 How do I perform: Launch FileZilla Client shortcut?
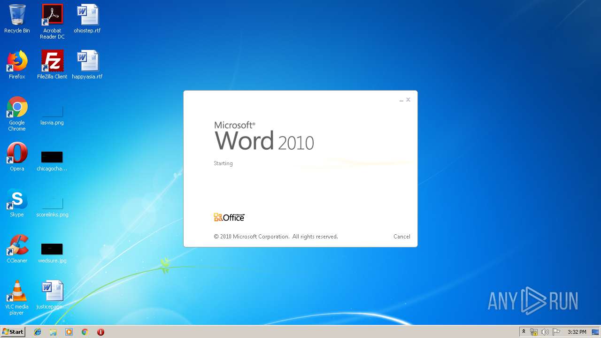click(x=52, y=65)
